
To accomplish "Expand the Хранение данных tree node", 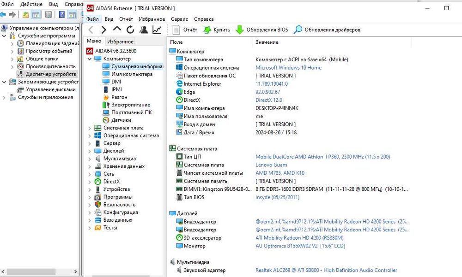I will point(90,166).
